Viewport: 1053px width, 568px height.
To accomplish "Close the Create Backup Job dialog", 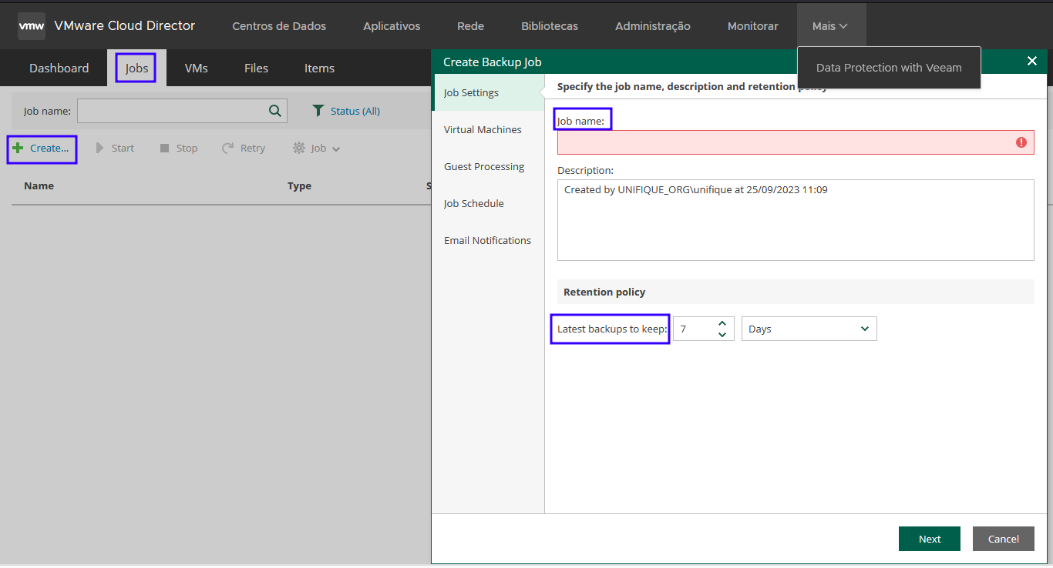I will point(1032,62).
